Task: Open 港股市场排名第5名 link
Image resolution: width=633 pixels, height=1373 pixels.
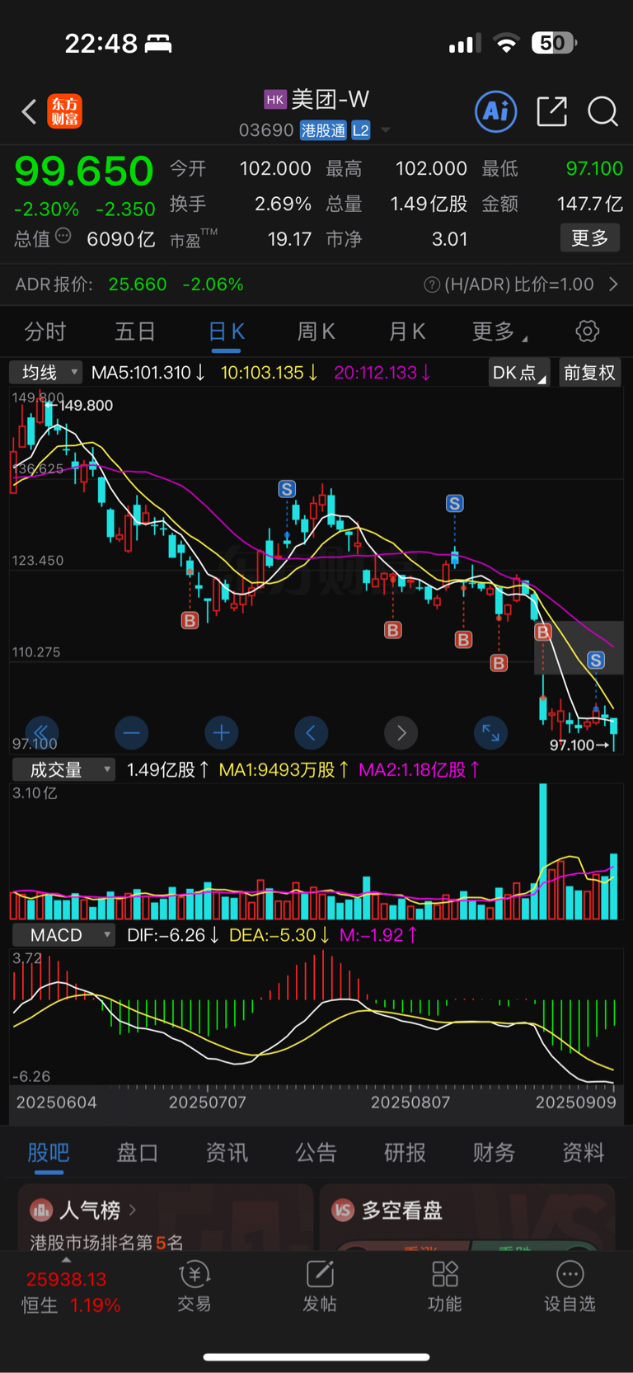Action: pos(106,1242)
